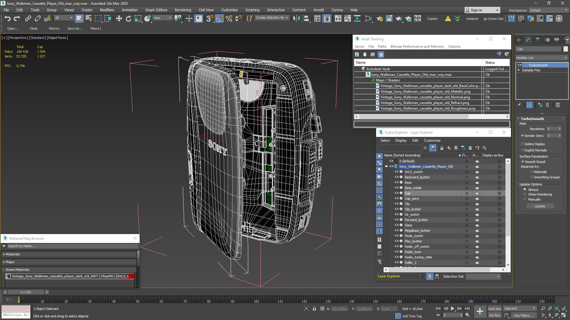
Task: Click the Iterations spinner arrows
Action: (560, 129)
